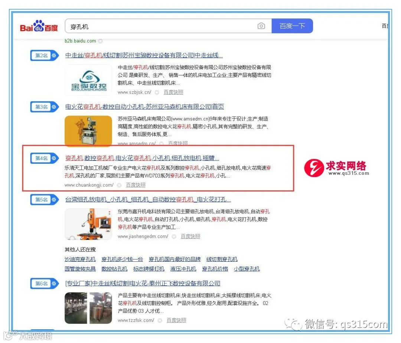Click the www.szbjsk.cn URL text
The image size is (401, 343).
pos(134,92)
